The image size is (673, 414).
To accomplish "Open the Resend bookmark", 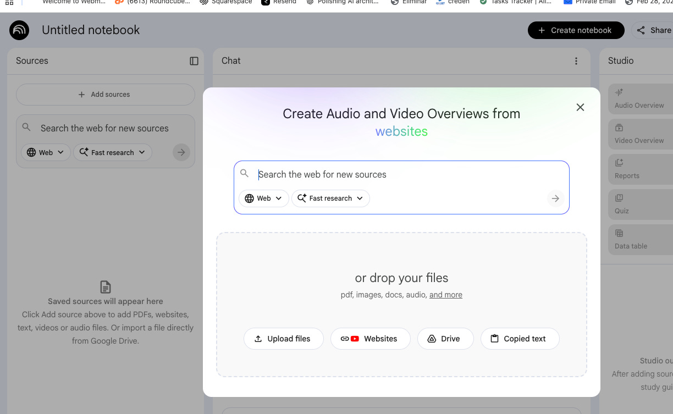I will click(279, 2).
